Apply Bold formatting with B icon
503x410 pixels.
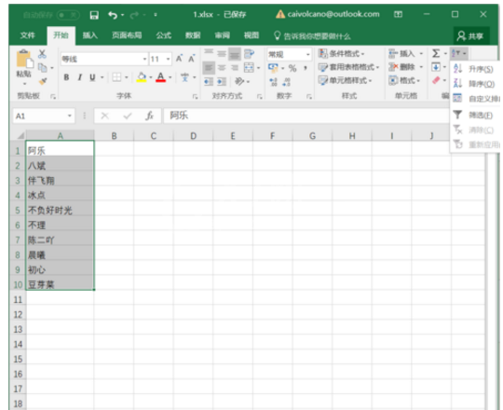66,77
